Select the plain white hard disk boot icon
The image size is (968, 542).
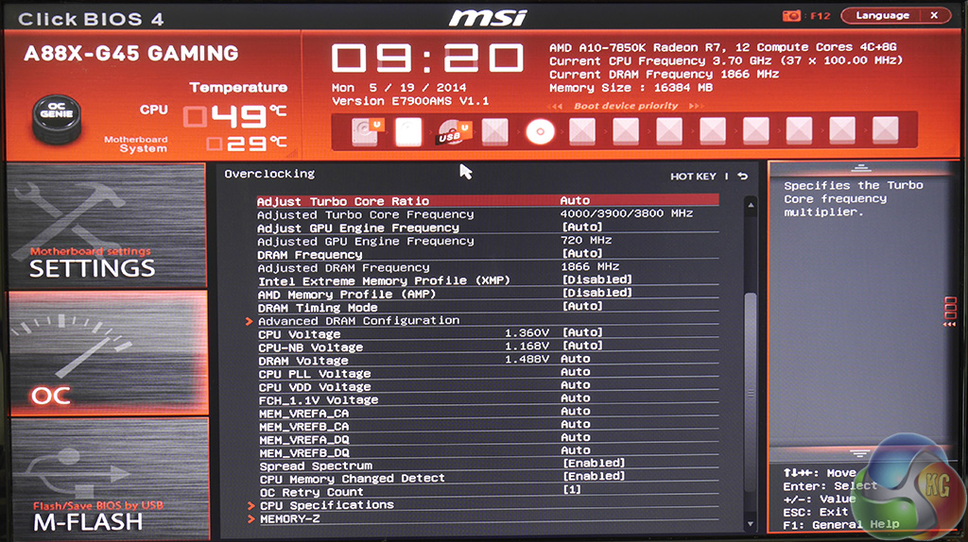pyautogui.click(x=408, y=132)
